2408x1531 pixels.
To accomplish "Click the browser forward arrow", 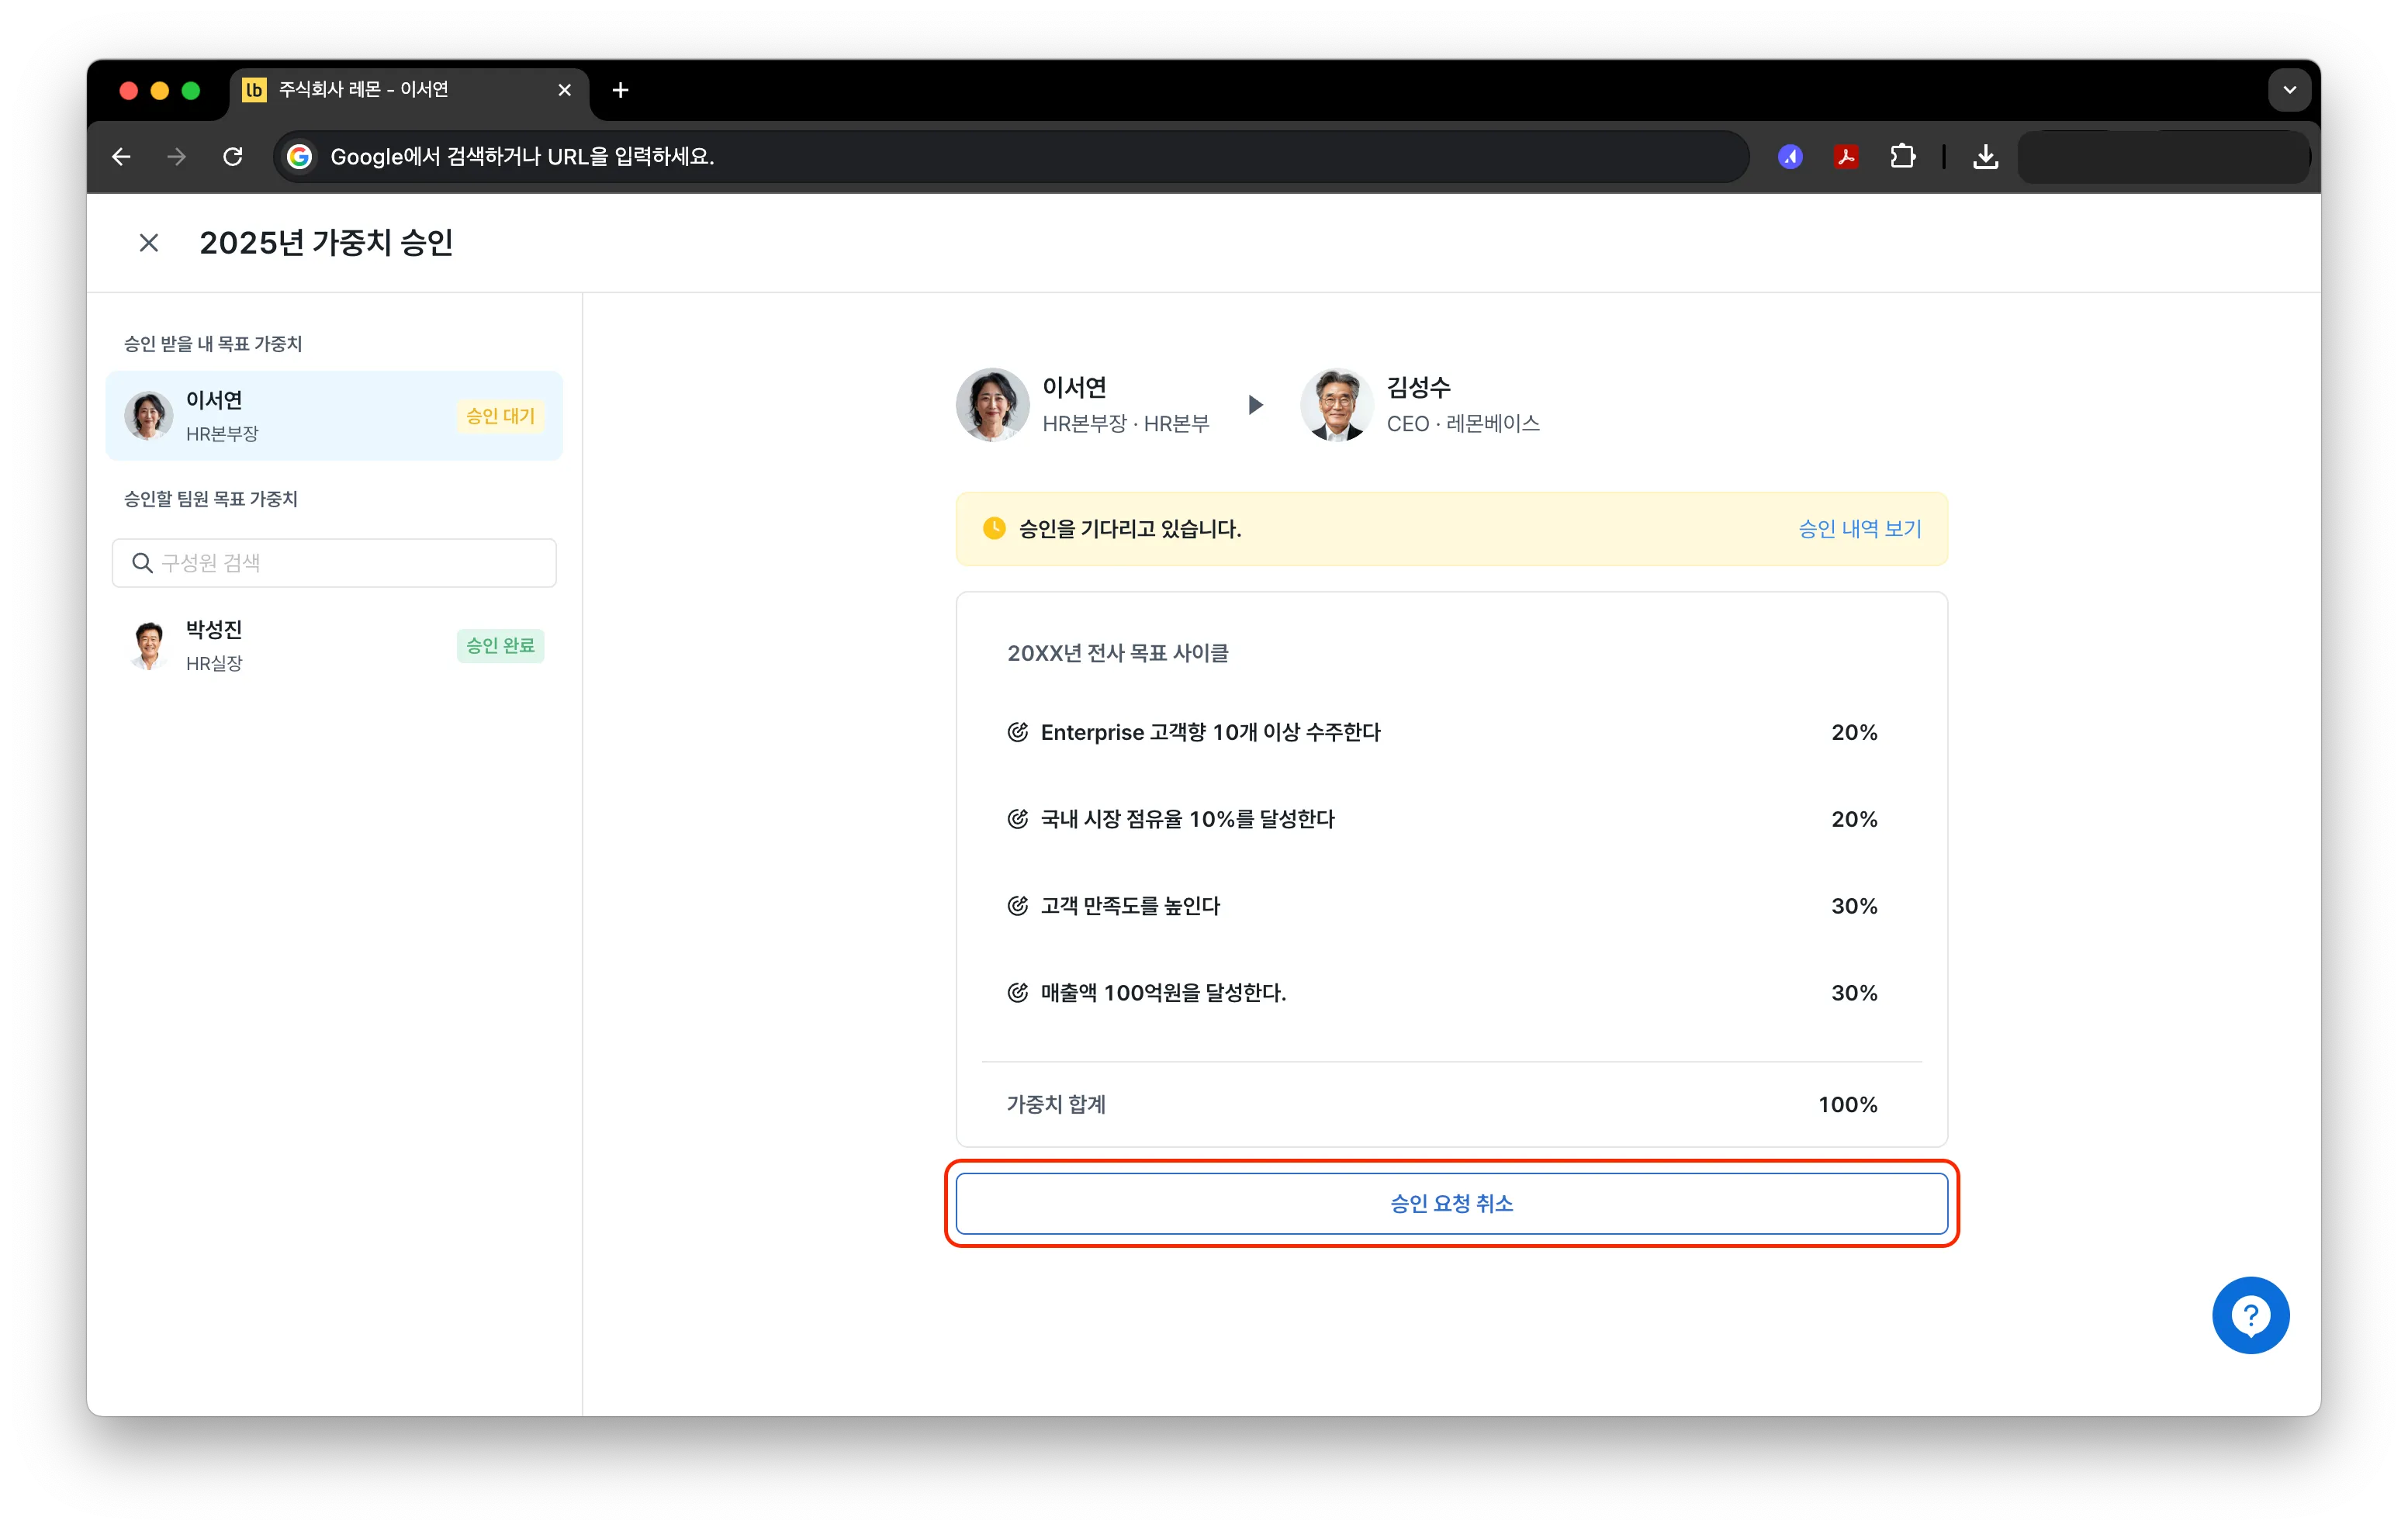I will click(x=177, y=157).
